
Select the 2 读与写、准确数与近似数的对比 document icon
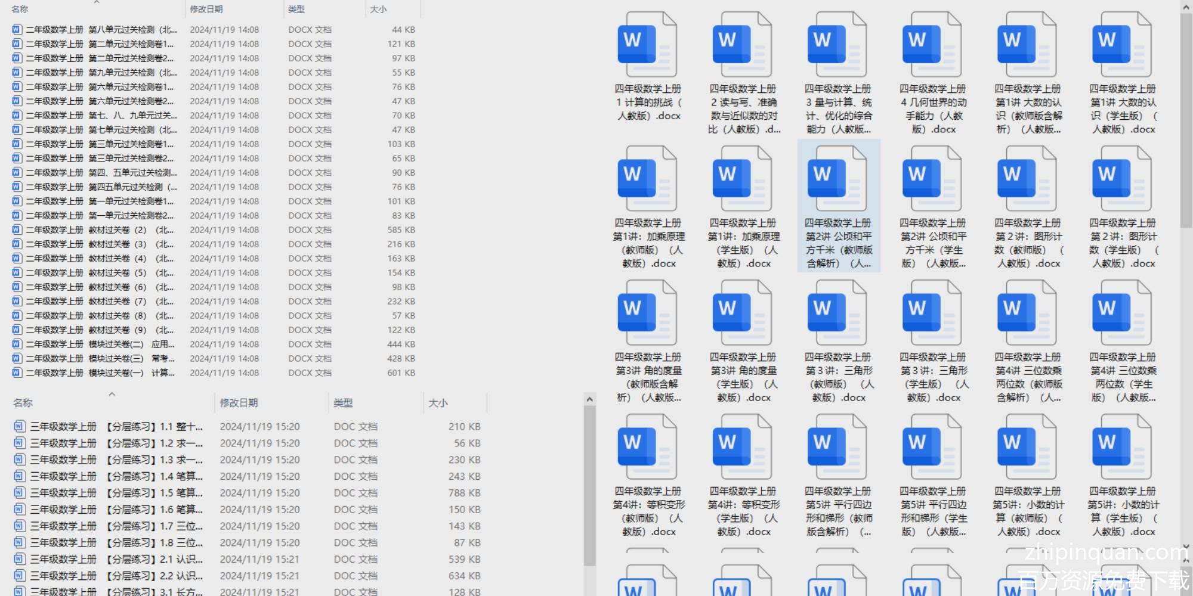pos(742,46)
